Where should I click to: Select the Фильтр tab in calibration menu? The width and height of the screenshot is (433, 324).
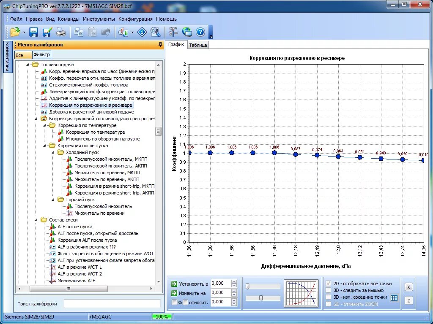click(42, 54)
